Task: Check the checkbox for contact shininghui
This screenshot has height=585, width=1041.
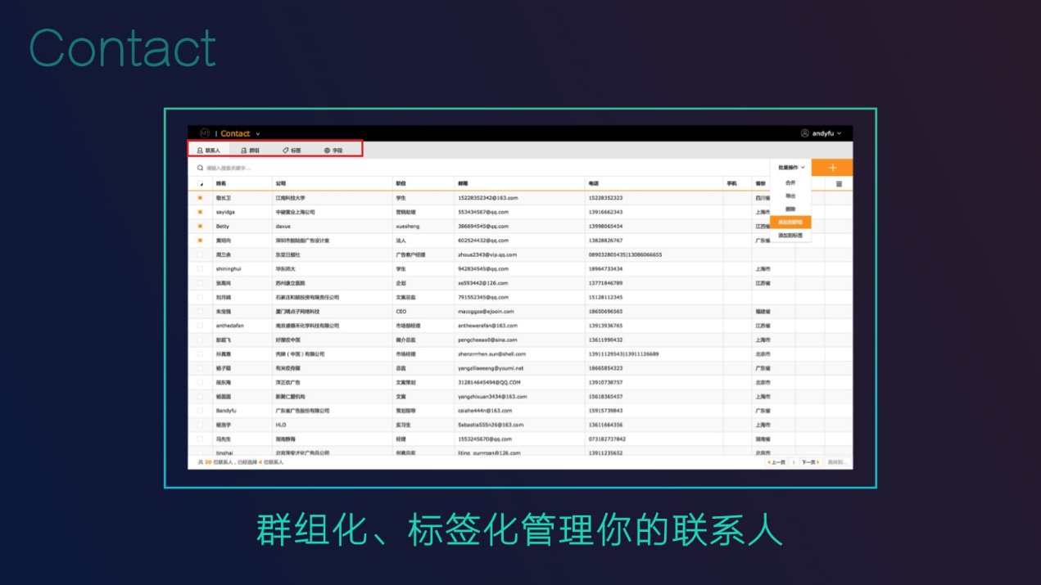Action: pos(200,268)
